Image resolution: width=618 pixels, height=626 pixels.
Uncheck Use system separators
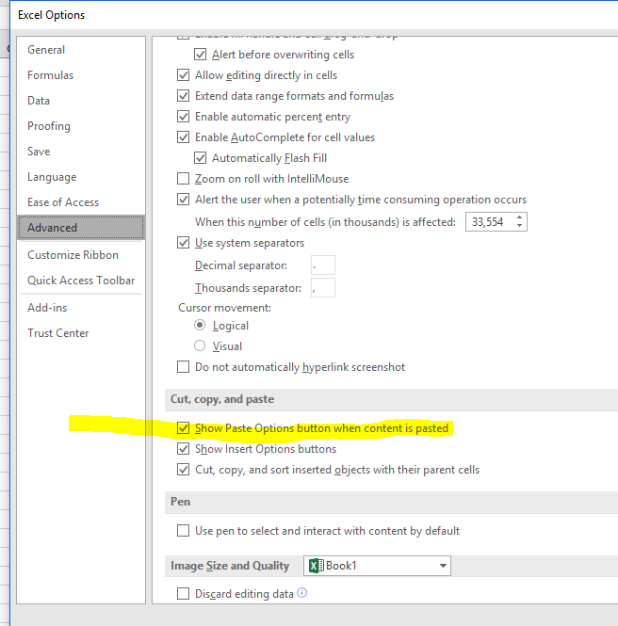point(183,243)
